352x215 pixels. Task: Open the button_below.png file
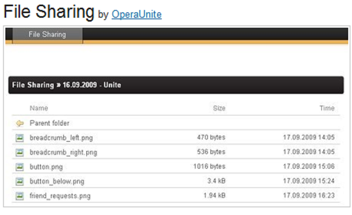pyautogui.click(x=57, y=181)
